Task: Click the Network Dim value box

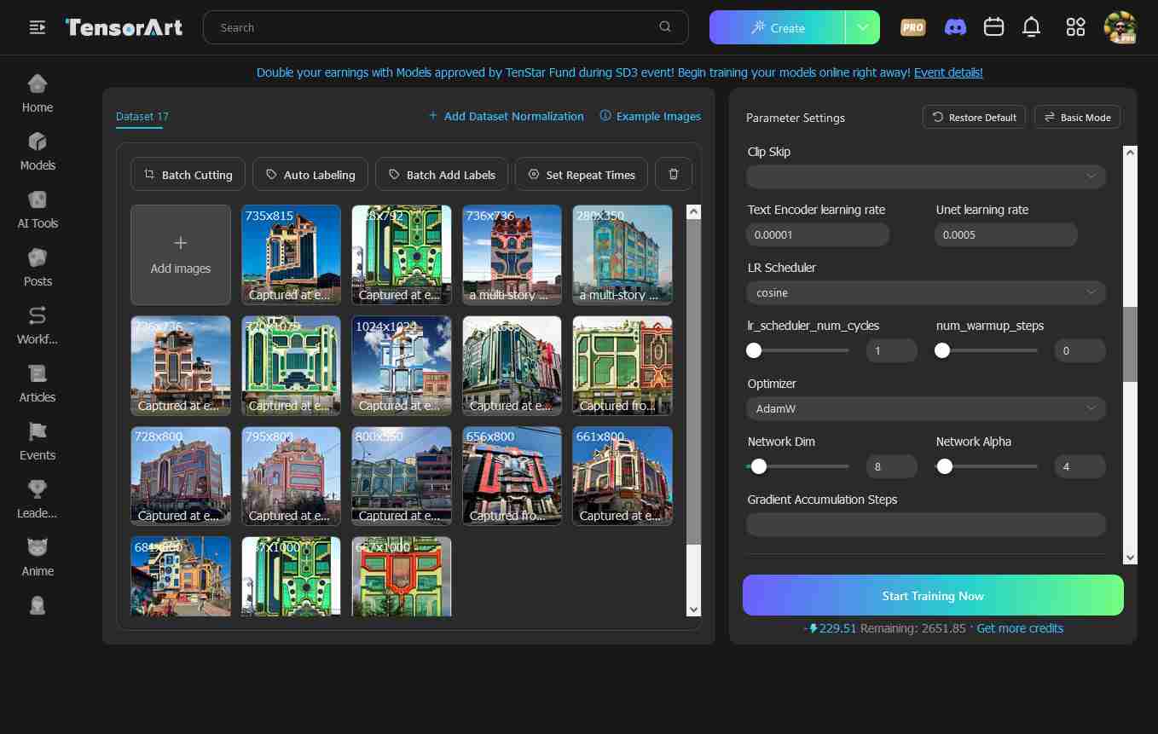Action: point(892,466)
